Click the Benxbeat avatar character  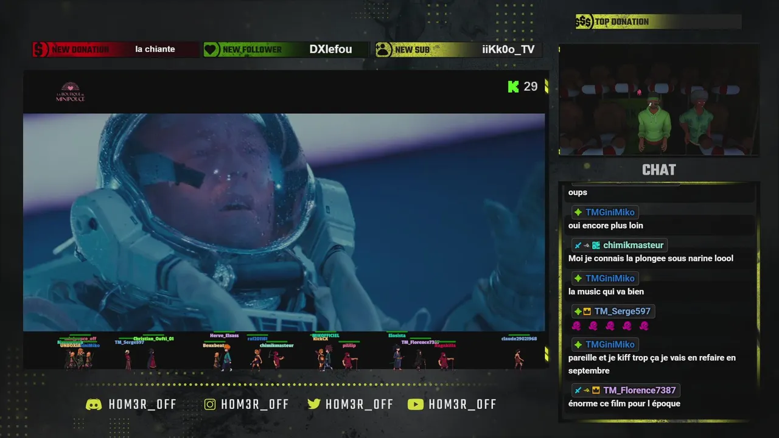click(x=217, y=360)
